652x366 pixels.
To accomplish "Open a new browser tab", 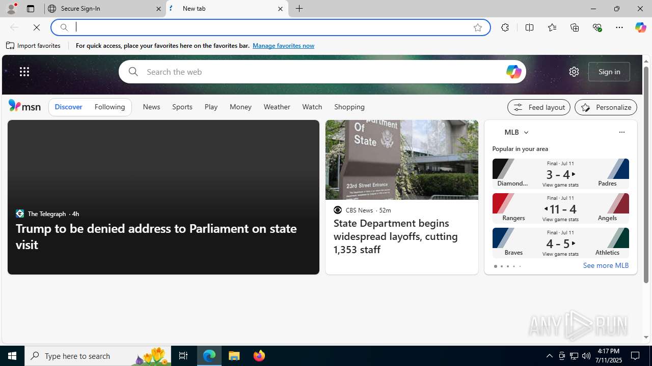I will [300, 9].
